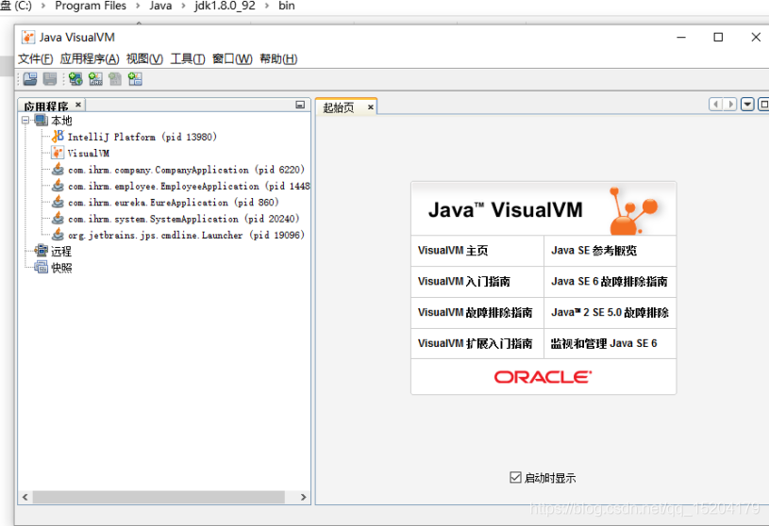Click the scrollbar left arrow
The width and height of the screenshot is (769, 526).
pyautogui.click(x=25, y=497)
